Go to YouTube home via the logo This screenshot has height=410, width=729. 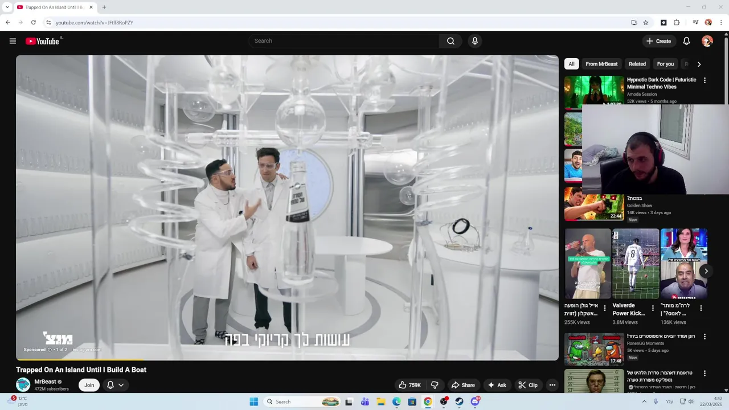pos(43,41)
